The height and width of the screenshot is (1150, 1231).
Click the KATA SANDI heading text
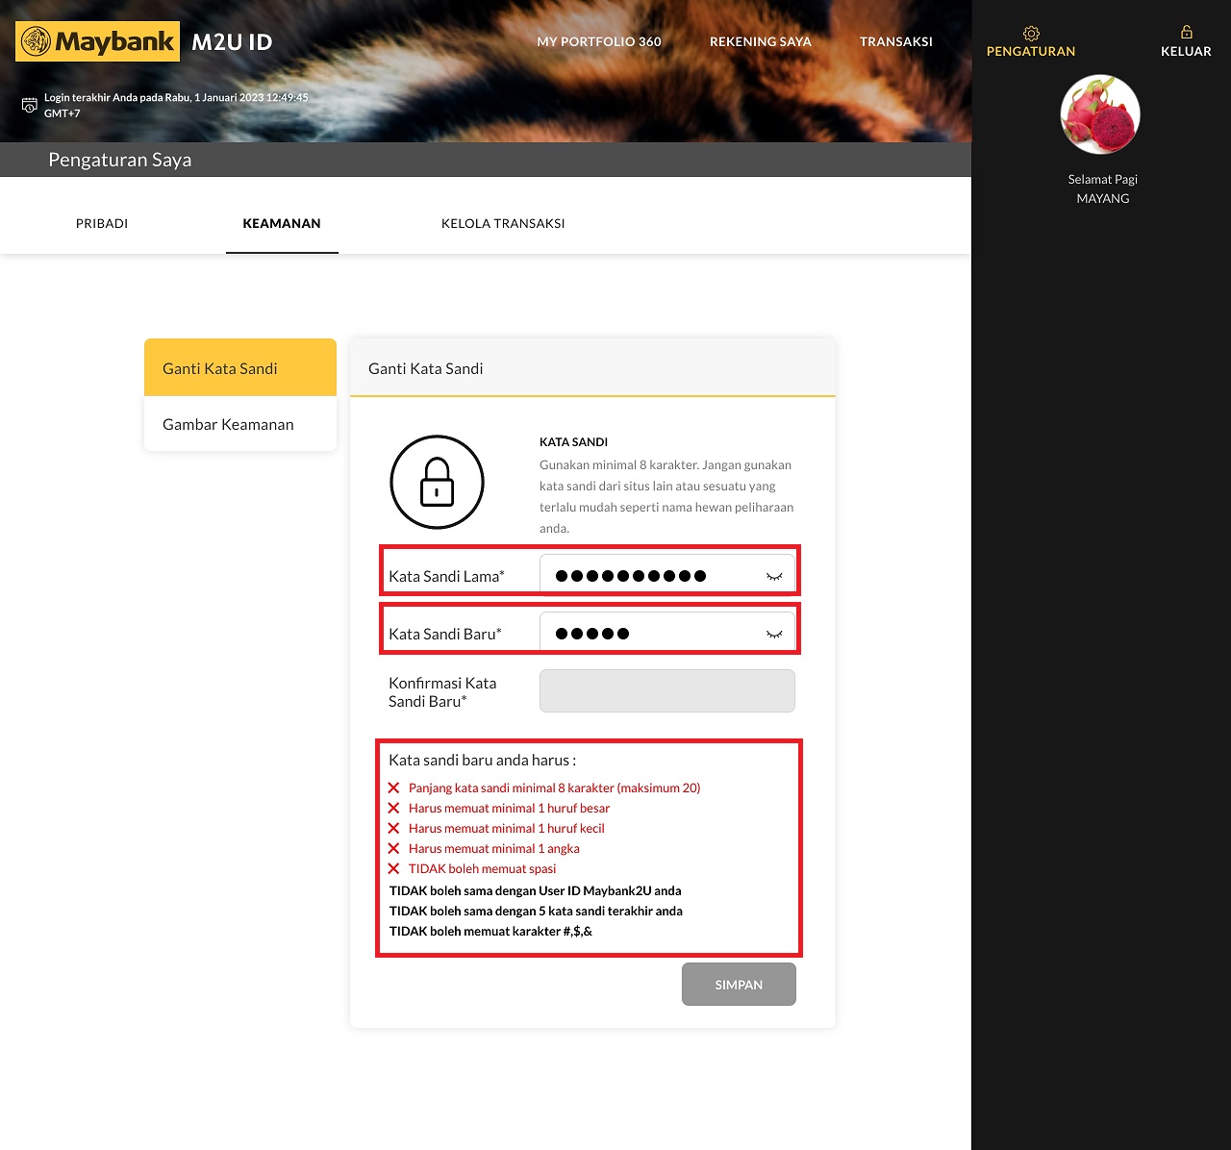(573, 442)
